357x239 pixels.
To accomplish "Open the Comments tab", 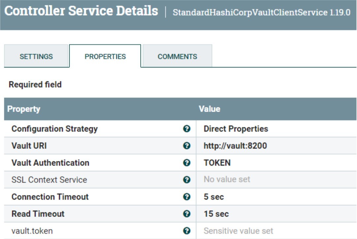I will [178, 56].
